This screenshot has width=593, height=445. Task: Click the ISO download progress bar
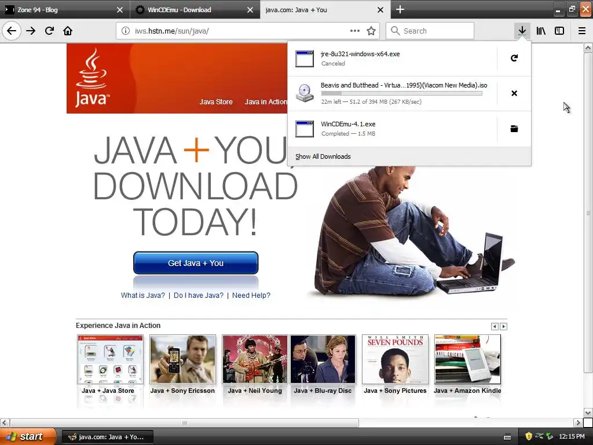pyautogui.click(x=401, y=93)
